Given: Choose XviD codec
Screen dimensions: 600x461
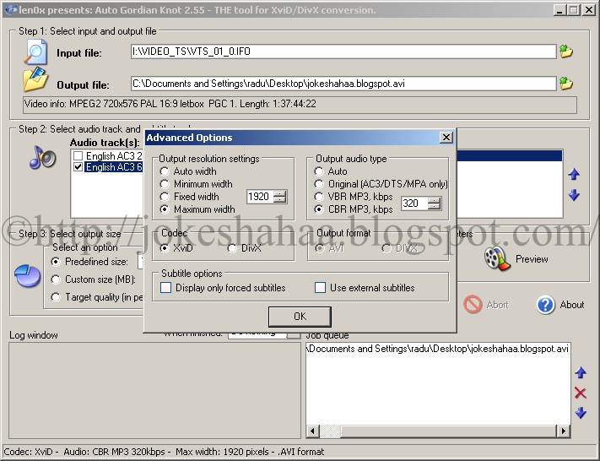Looking at the screenshot, I should [x=165, y=248].
